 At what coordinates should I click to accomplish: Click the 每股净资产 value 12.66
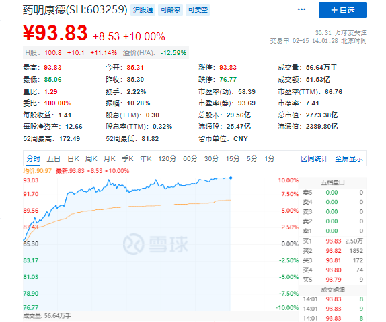pyautogui.click(x=73, y=127)
